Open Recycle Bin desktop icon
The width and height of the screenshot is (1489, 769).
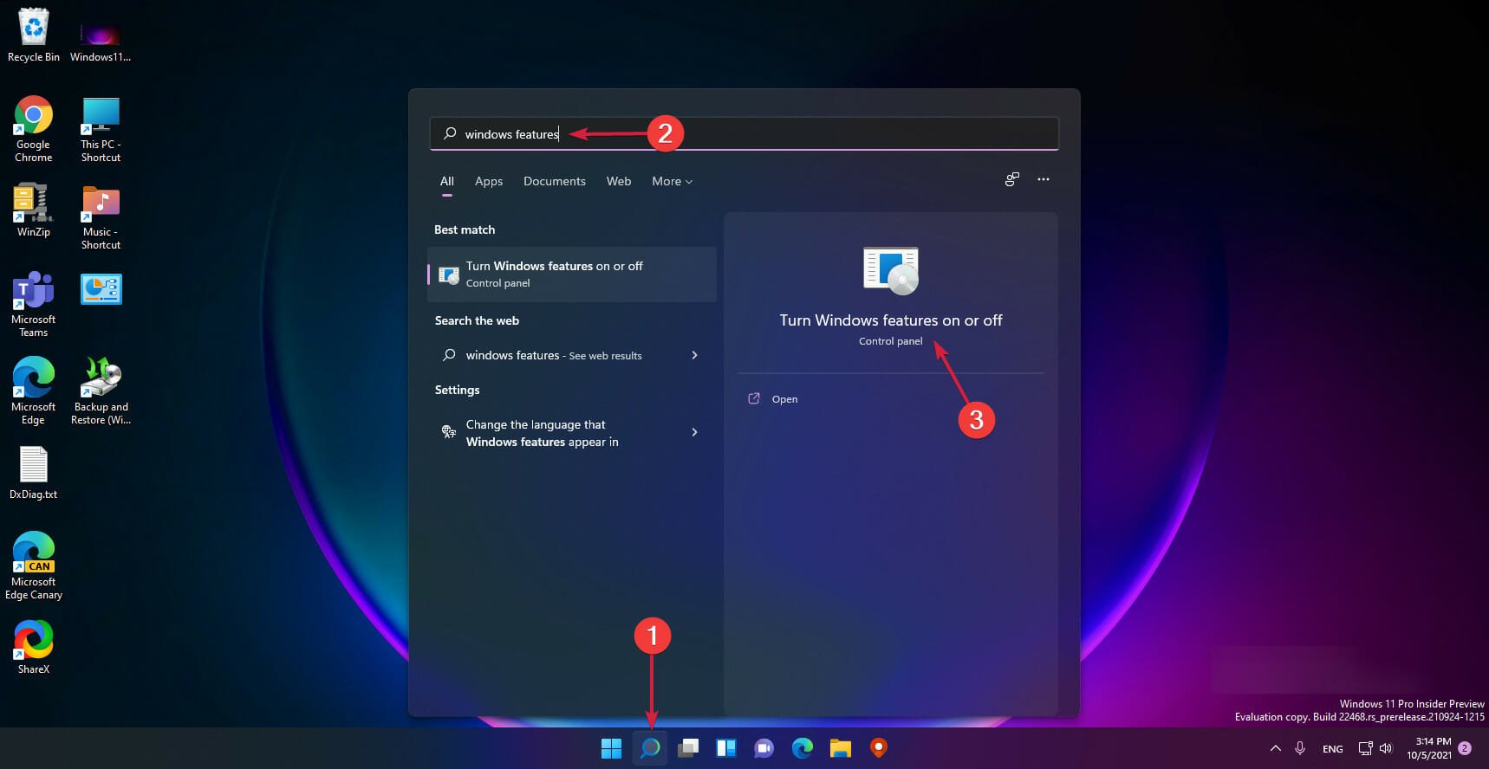[34, 35]
